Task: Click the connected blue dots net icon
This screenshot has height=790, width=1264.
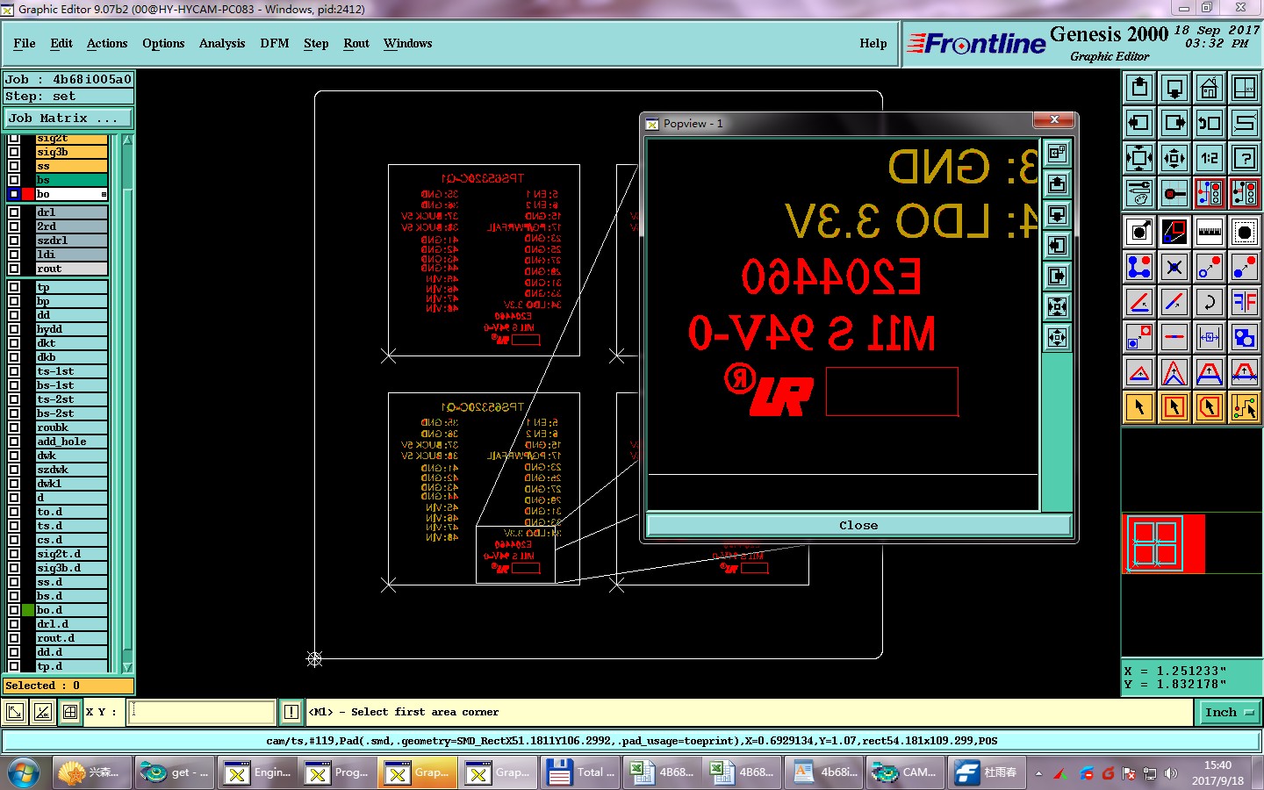Action: point(1139,267)
